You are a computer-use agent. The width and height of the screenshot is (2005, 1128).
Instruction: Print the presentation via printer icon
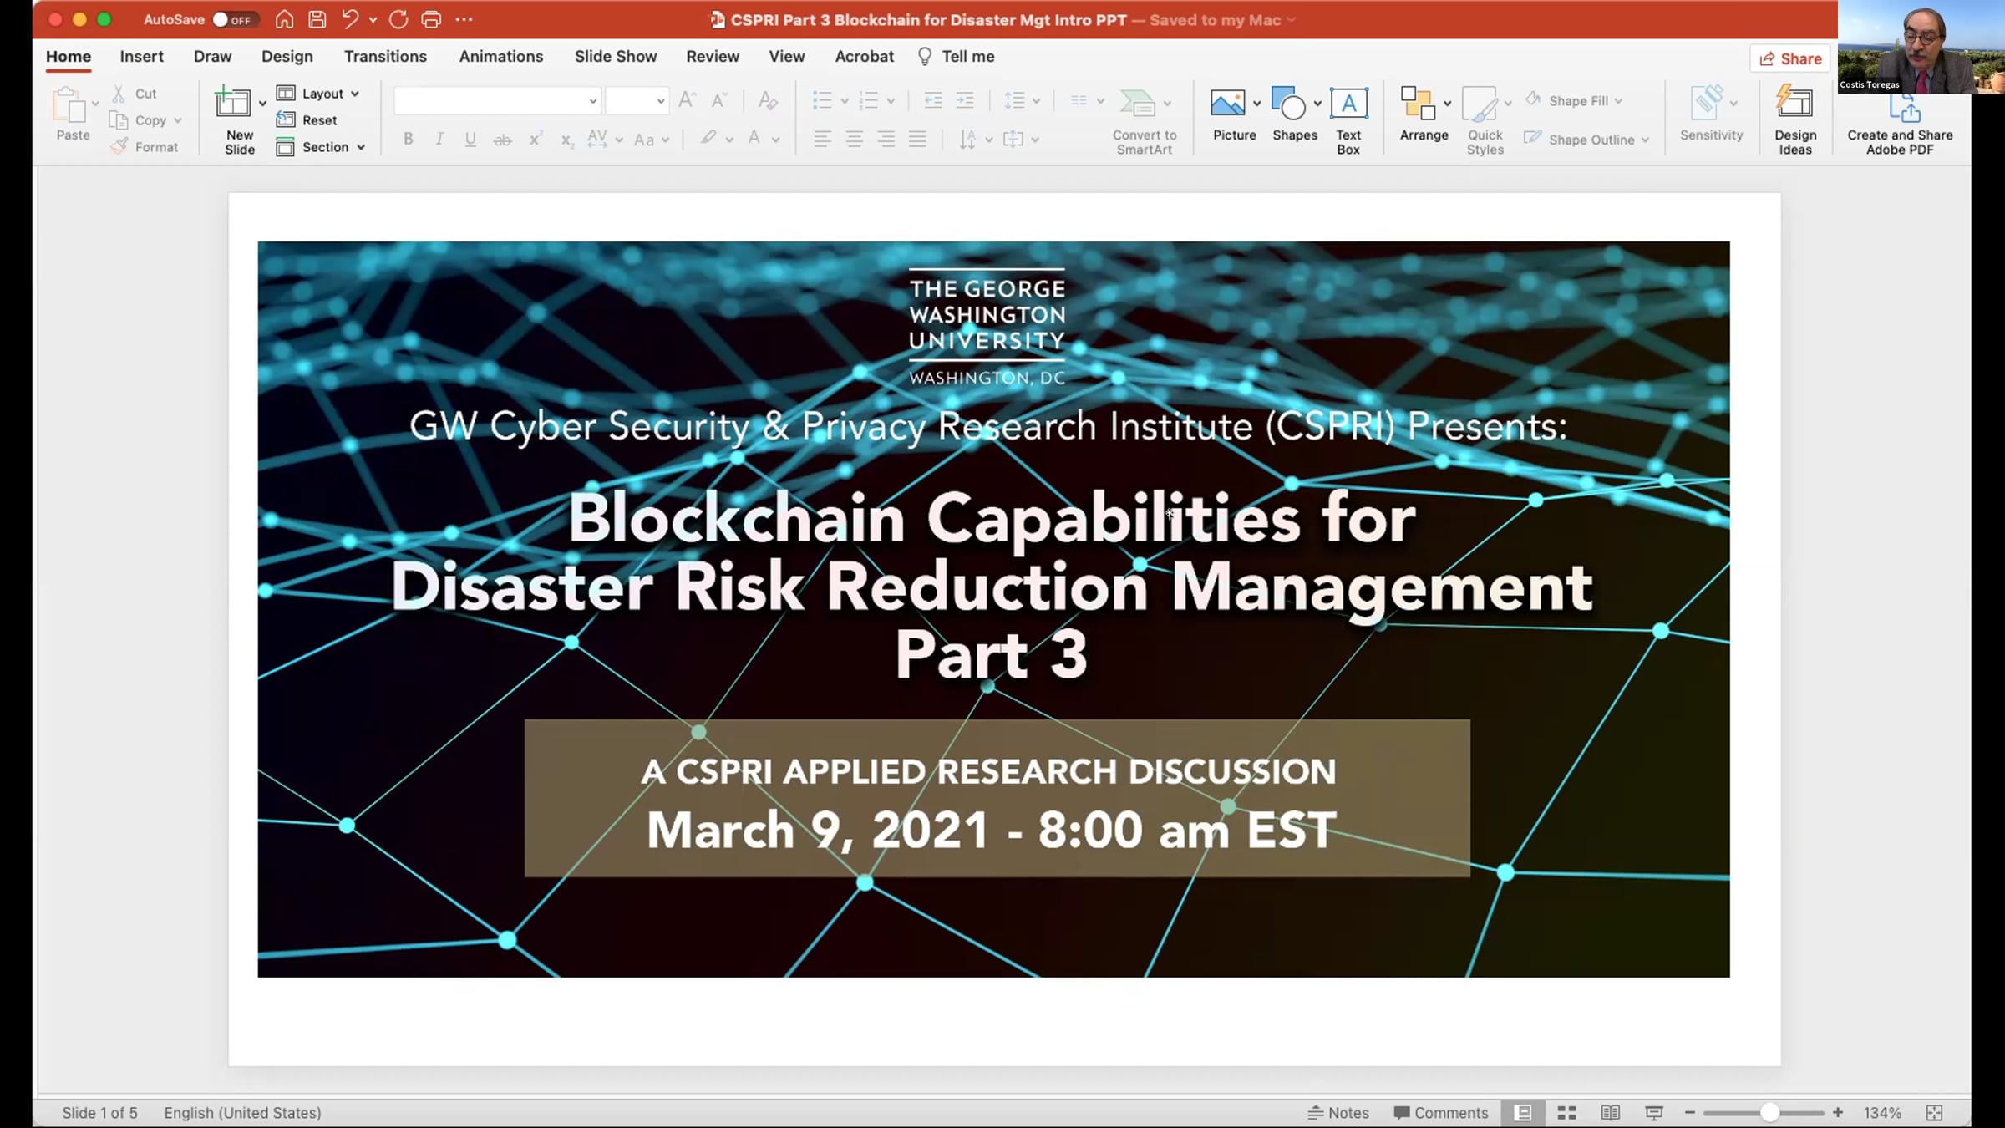click(431, 19)
